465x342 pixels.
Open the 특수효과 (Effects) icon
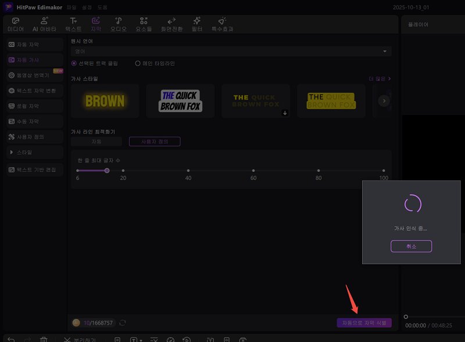point(221,24)
